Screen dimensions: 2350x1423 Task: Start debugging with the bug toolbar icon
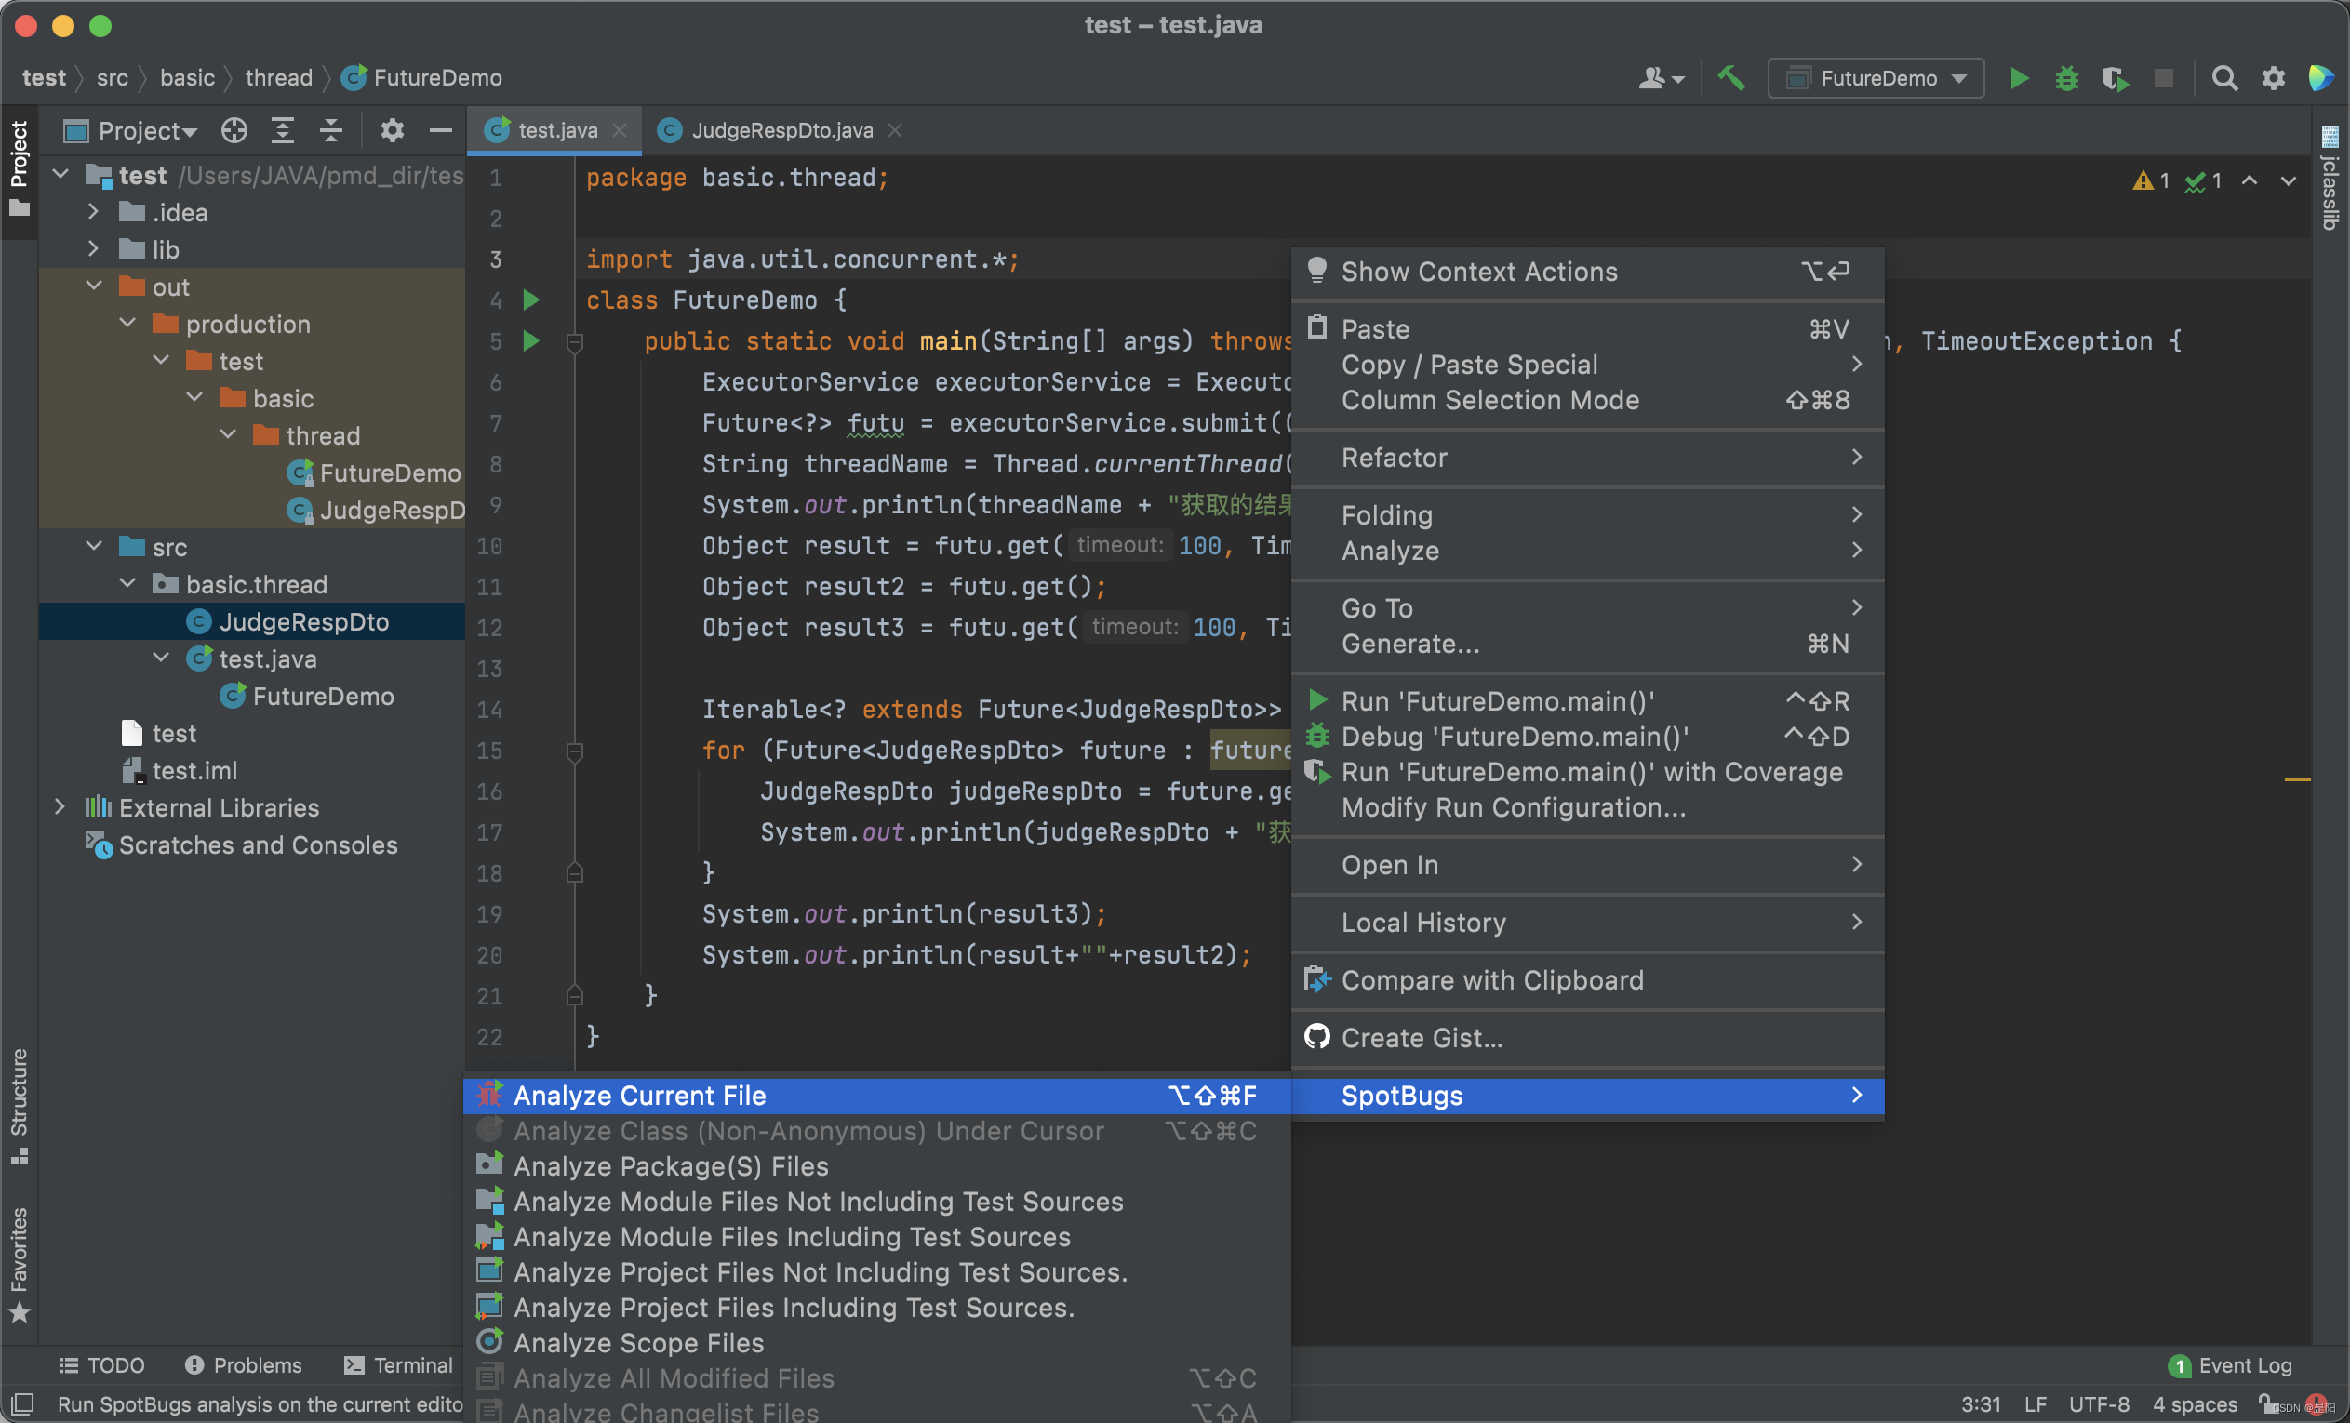click(2066, 77)
